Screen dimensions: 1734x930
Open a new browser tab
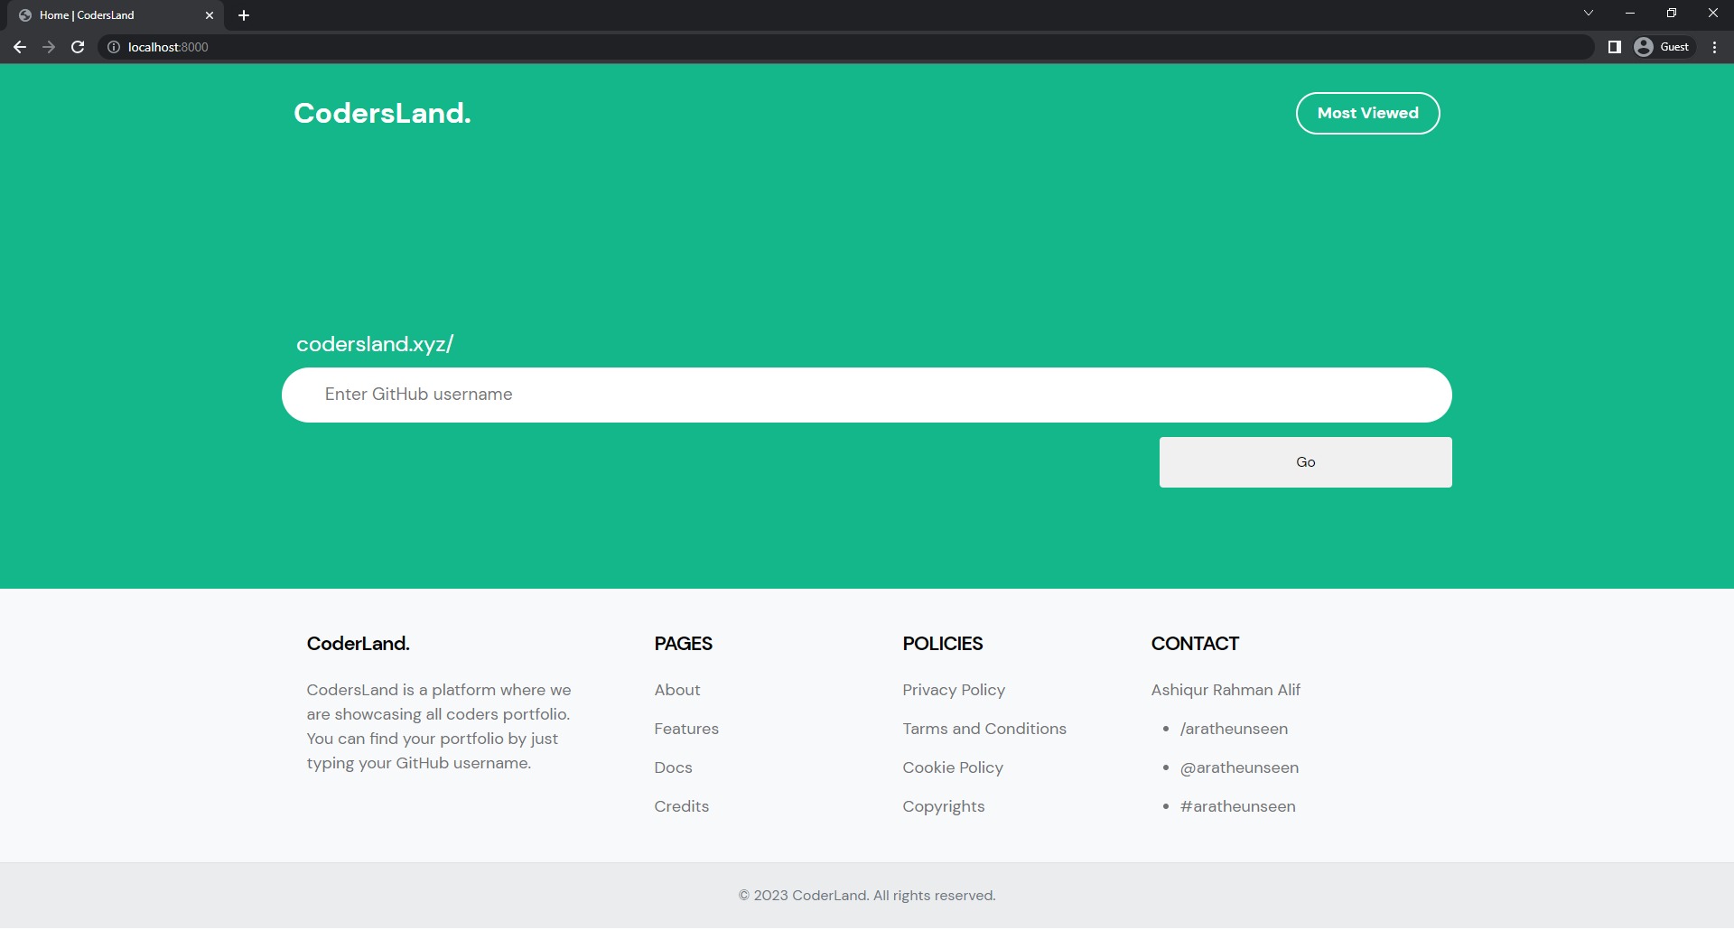[x=244, y=15]
